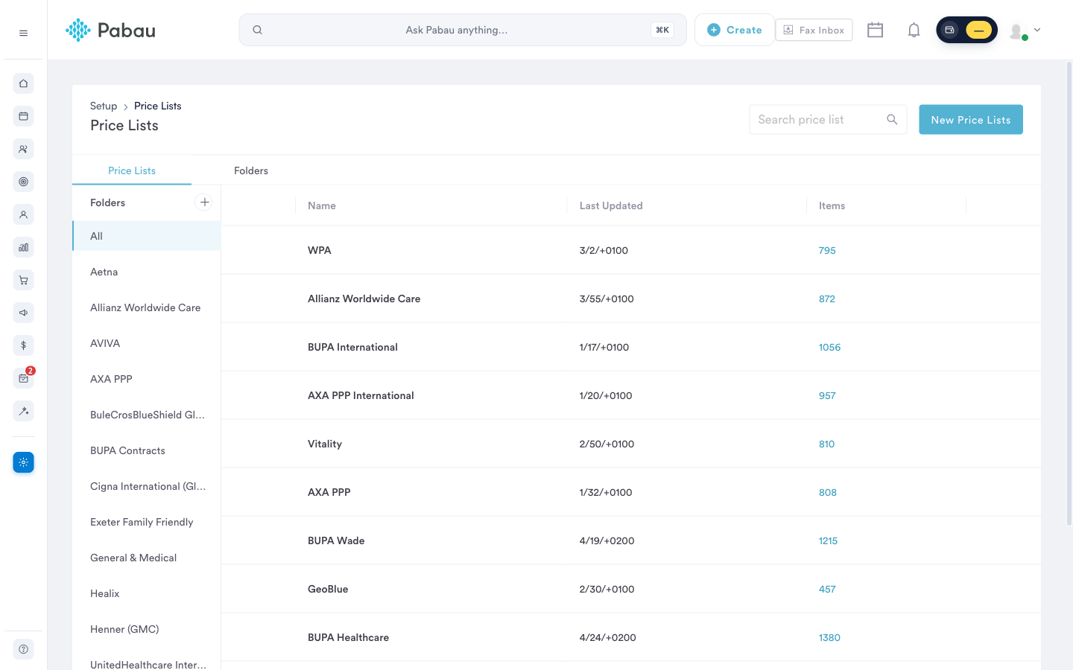The image size is (1073, 670).
Task: Sort by Items column header
Action: [x=832, y=205]
